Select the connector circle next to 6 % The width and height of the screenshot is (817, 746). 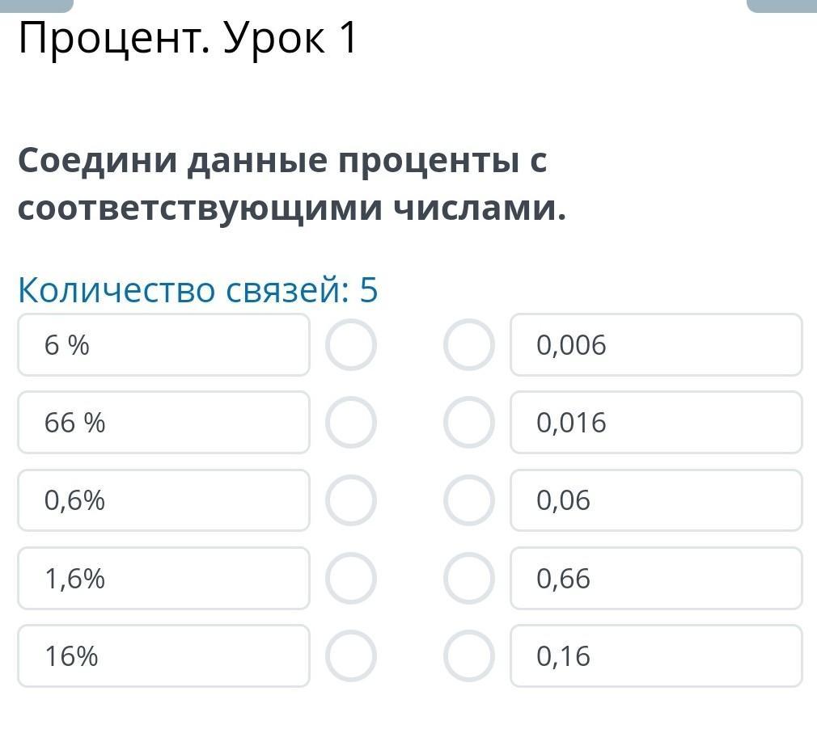coord(351,344)
